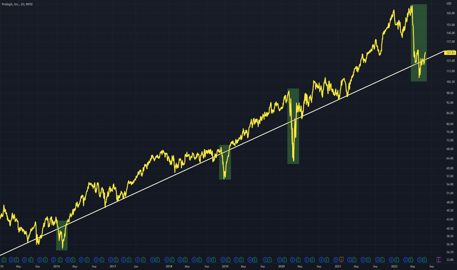Show the dividend marker above the 2018 label
The image size is (457, 270).
pos(167,260)
